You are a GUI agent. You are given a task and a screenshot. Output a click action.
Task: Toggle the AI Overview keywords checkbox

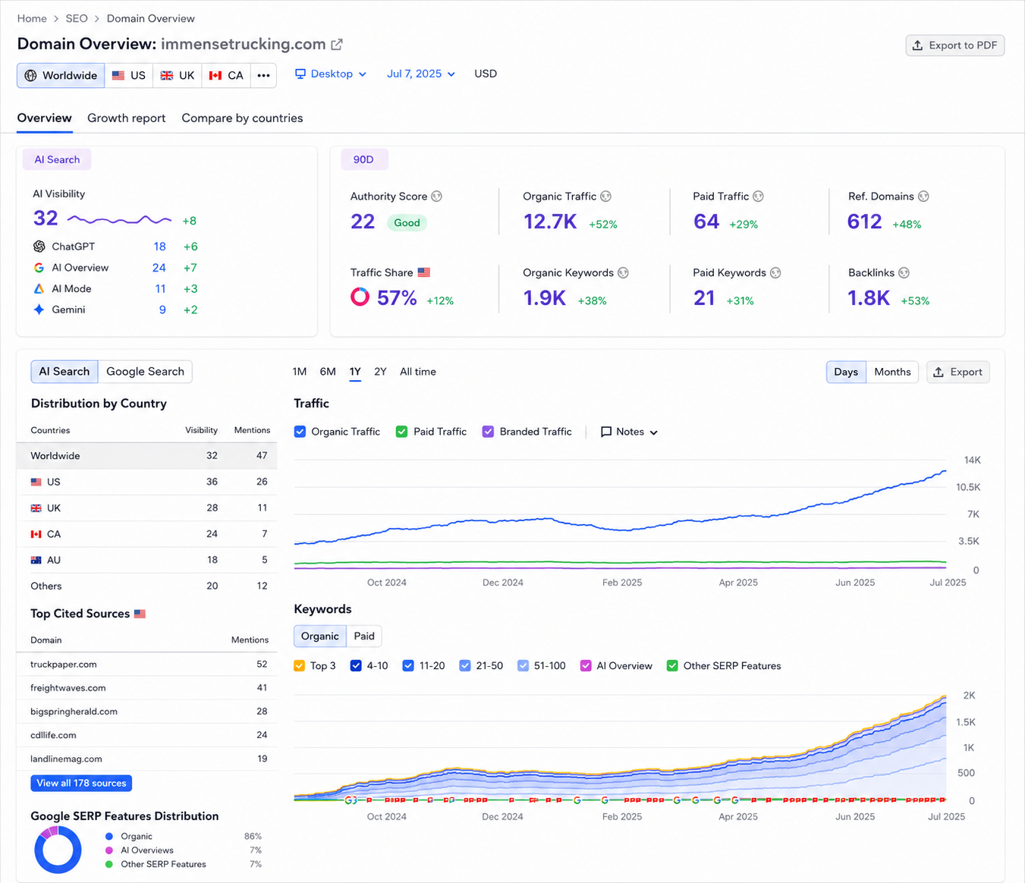(586, 666)
